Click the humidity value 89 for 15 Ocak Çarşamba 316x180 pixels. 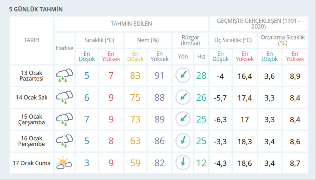tap(160, 119)
